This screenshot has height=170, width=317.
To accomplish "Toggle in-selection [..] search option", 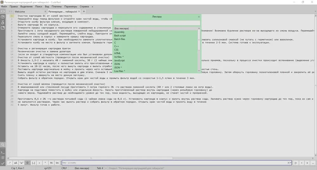I will 33,163.
